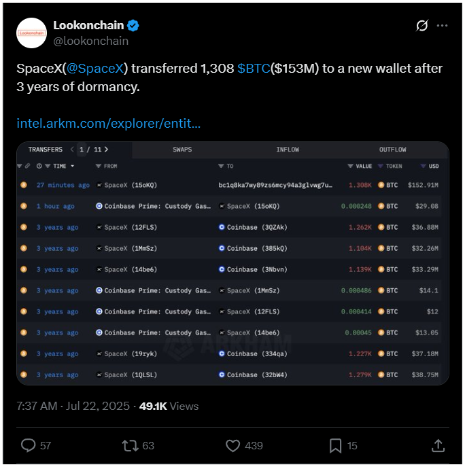465x467 pixels.
Task: Open the Grok slashed-circle icon
Action: [x=422, y=26]
